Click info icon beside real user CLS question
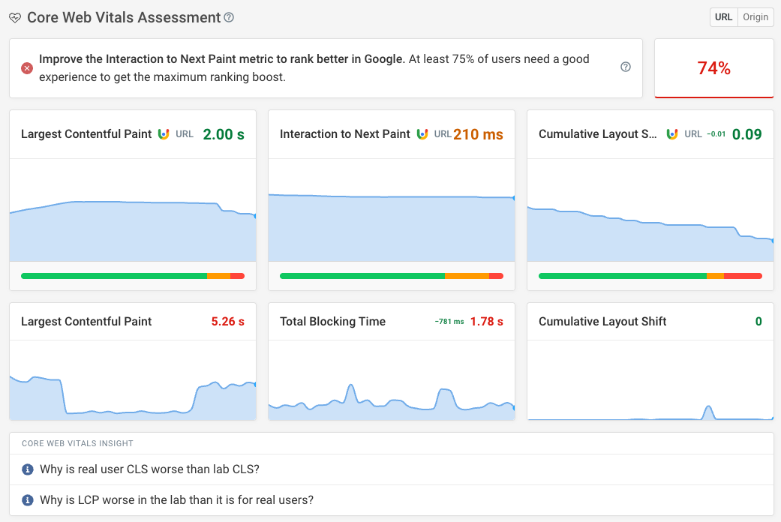The width and height of the screenshot is (781, 522). (x=28, y=469)
